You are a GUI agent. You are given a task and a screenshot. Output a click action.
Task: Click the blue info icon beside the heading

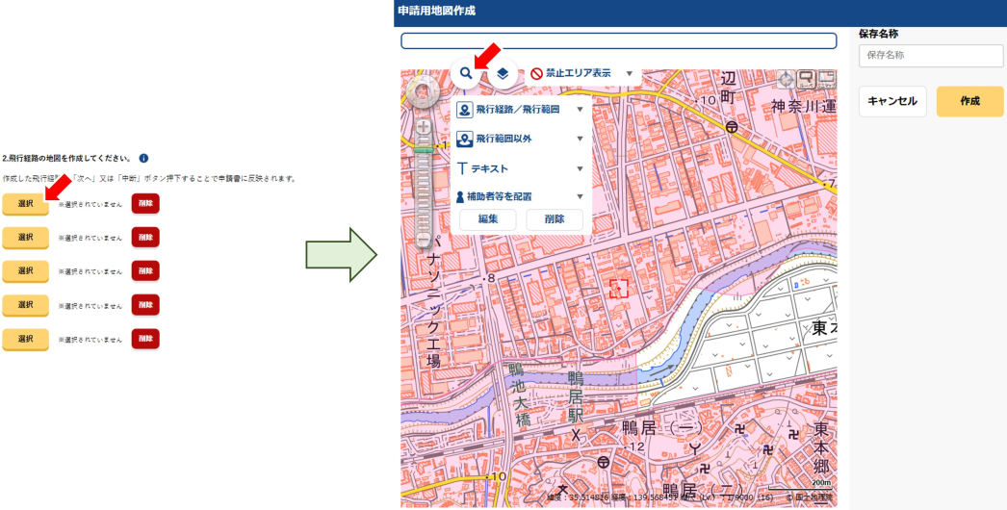coord(143,158)
